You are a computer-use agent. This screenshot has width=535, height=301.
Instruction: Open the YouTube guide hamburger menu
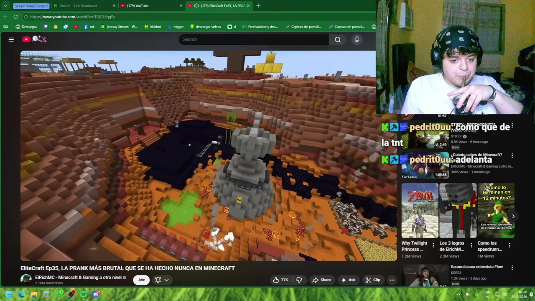tap(11, 39)
